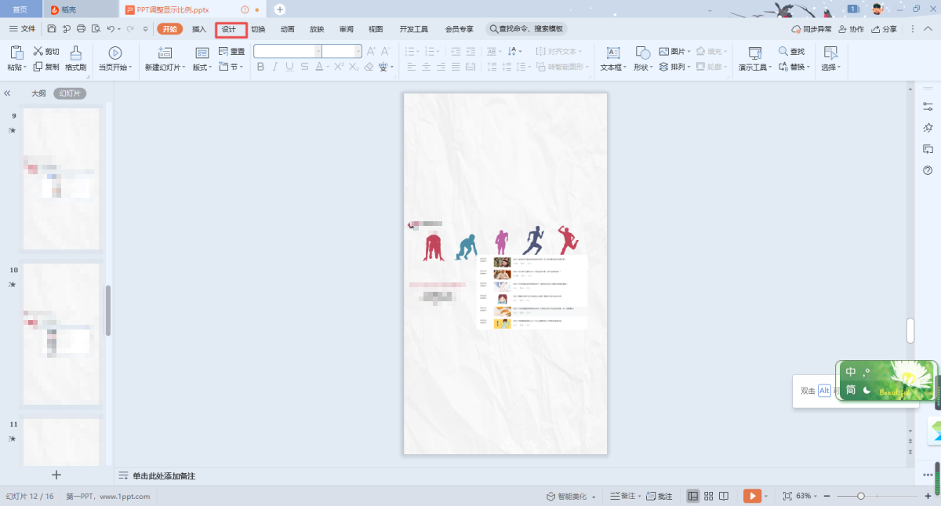Image resolution: width=941 pixels, height=506 pixels.
Task: Open the font name combo box
Action: pos(287,51)
